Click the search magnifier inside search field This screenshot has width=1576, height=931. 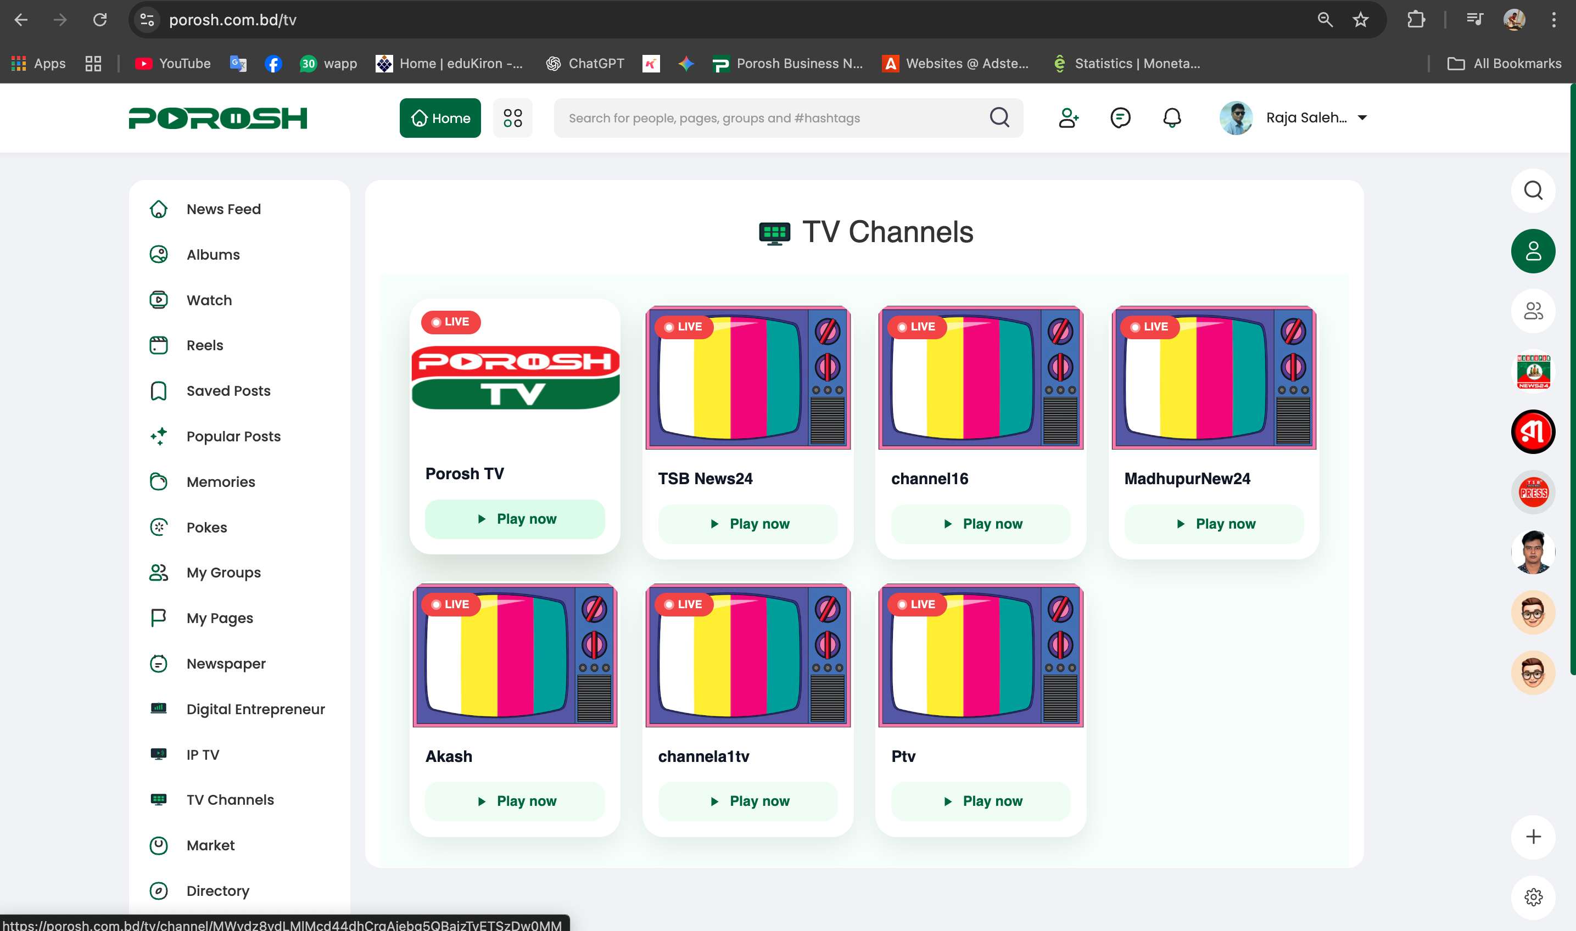999,117
